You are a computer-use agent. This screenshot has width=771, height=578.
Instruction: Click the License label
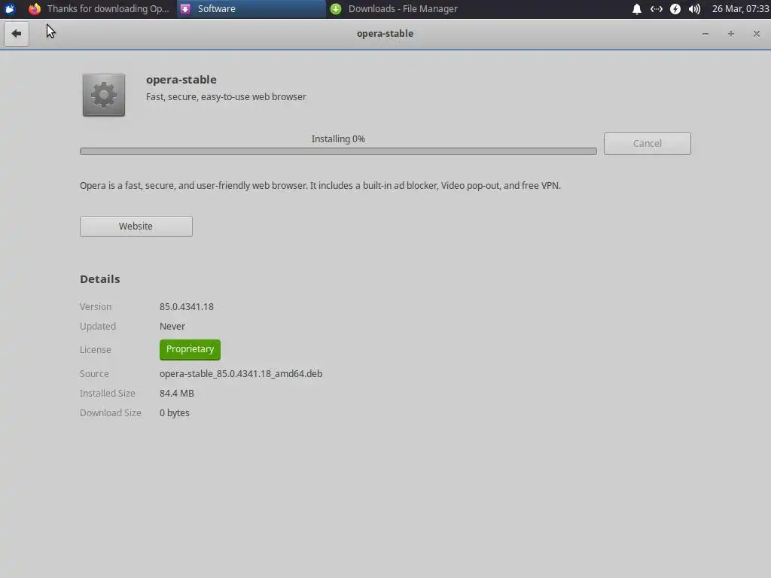(96, 349)
